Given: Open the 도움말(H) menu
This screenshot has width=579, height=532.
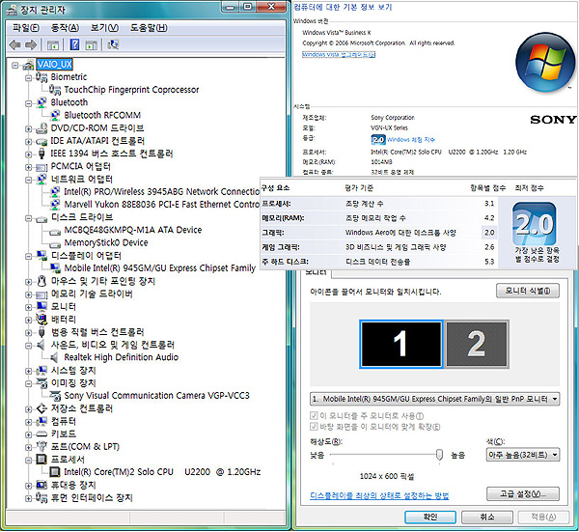Looking at the screenshot, I should (149, 28).
